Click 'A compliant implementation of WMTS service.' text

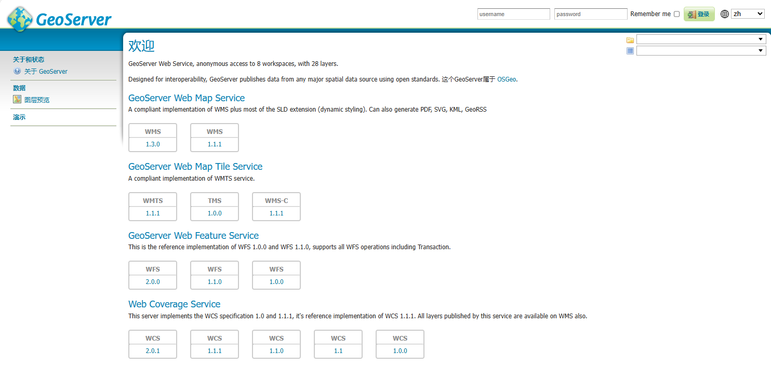point(191,178)
